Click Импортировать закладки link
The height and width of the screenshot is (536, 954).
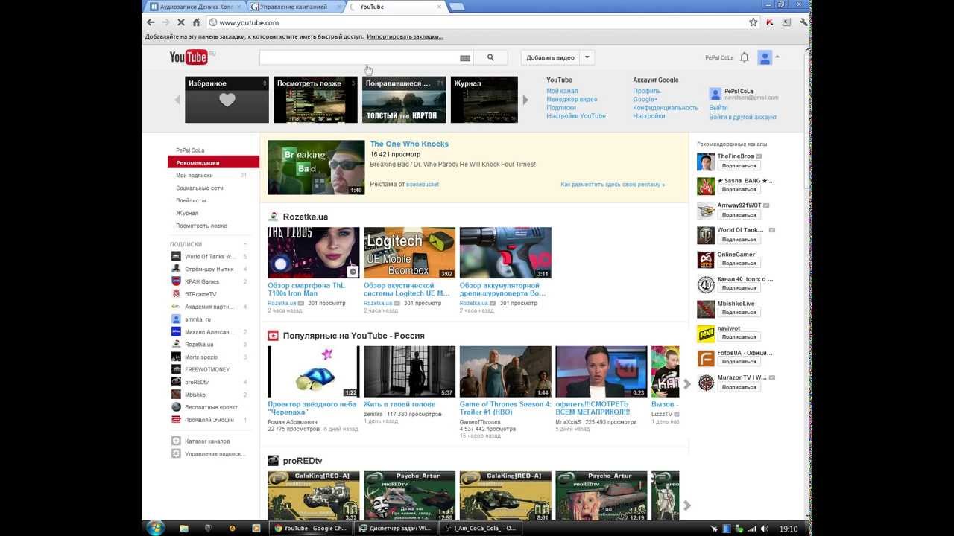[405, 36]
